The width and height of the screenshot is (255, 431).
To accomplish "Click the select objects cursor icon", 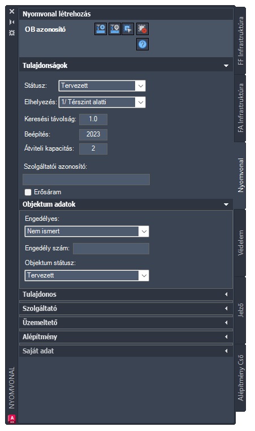I will pyautogui.click(x=128, y=29).
